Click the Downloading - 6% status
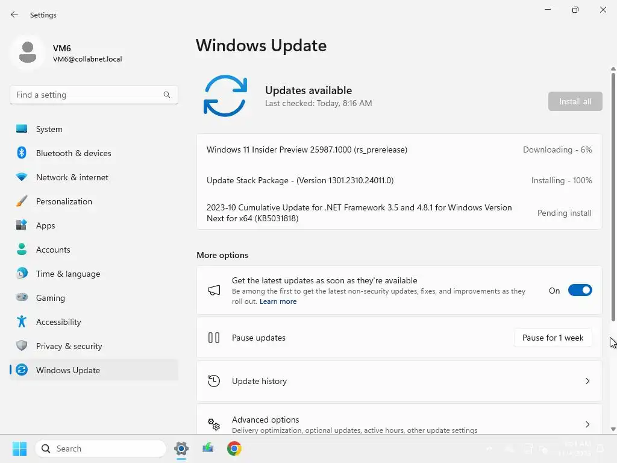This screenshot has width=617, height=463. tap(557, 150)
